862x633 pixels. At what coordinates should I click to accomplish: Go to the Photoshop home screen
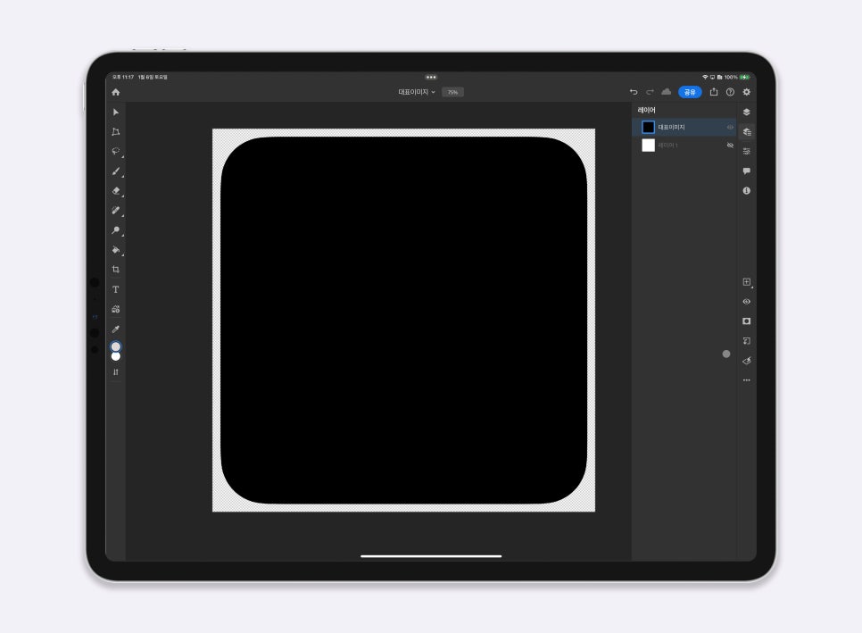point(115,92)
